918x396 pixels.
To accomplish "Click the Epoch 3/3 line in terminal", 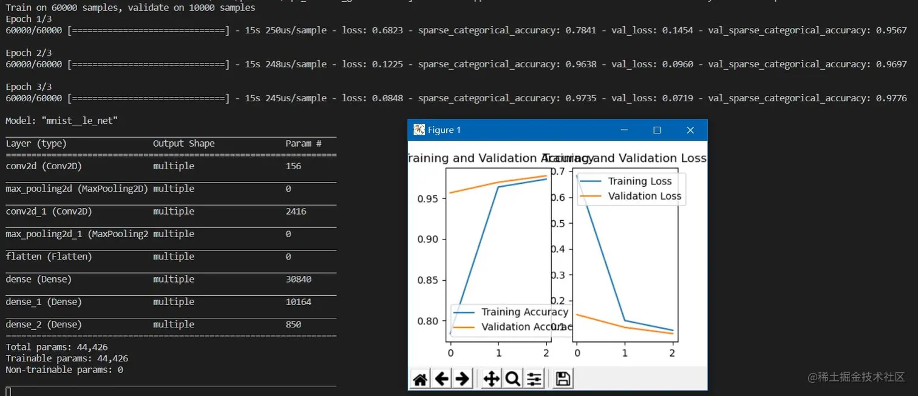I will click(29, 87).
